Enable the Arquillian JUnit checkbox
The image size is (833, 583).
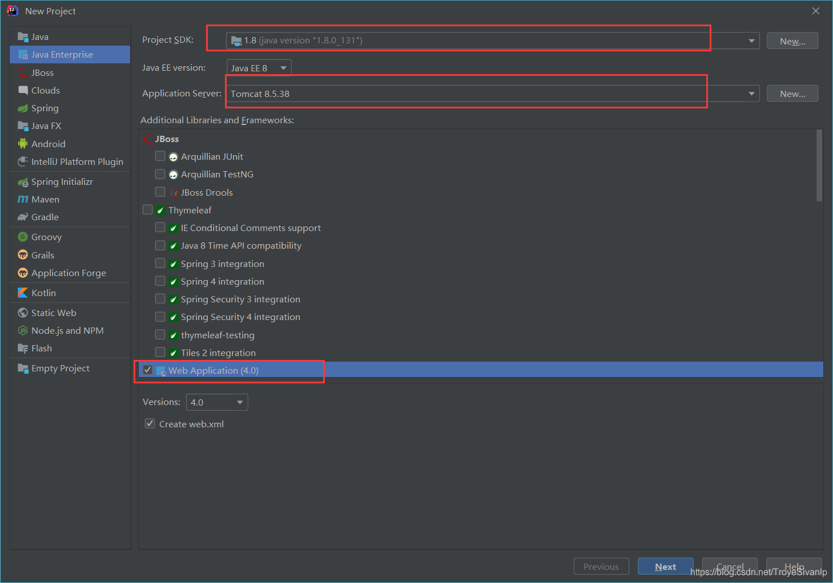click(160, 156)
